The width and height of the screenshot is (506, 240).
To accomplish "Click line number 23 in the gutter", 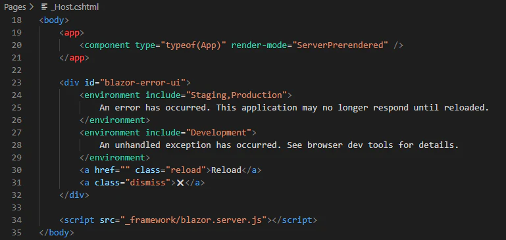I will coord(16,83).
